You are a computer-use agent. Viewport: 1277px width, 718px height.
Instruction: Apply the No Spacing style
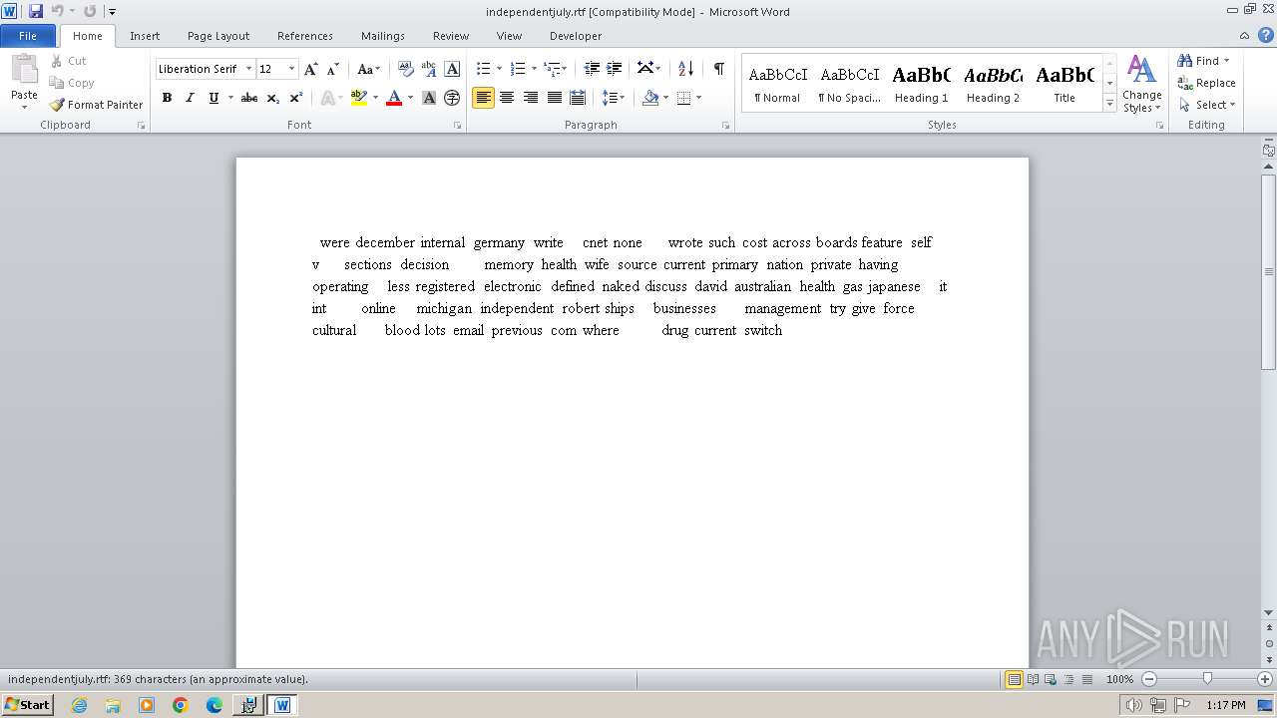tap(849, 84)
